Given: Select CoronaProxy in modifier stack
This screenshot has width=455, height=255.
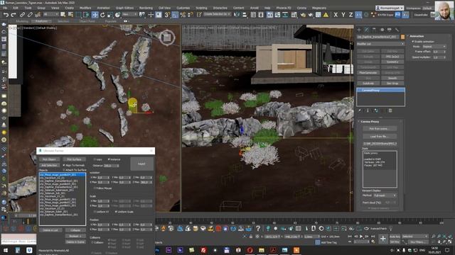Looking at the screenshot, I should pyautogui.click(x=380, y=90).
